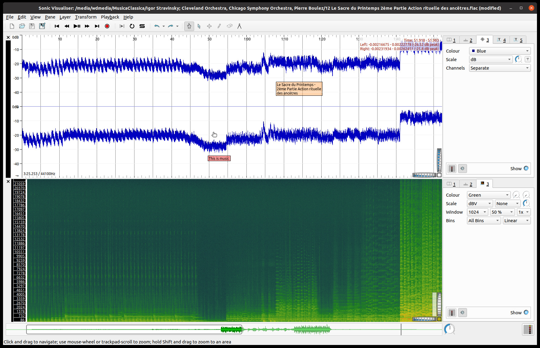This screenshot has width=540, height=348.
Task: Open the spectrogram Colour dropdown showing Green
Action: point(489,195)
